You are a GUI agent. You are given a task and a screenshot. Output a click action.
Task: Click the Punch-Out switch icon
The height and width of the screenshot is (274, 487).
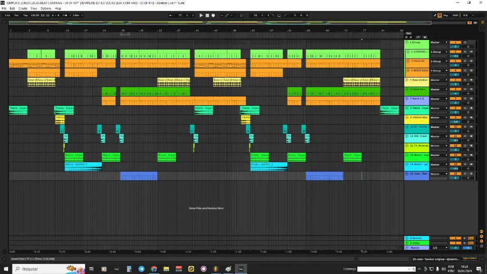pyautogui.click(x=285, y=15)
